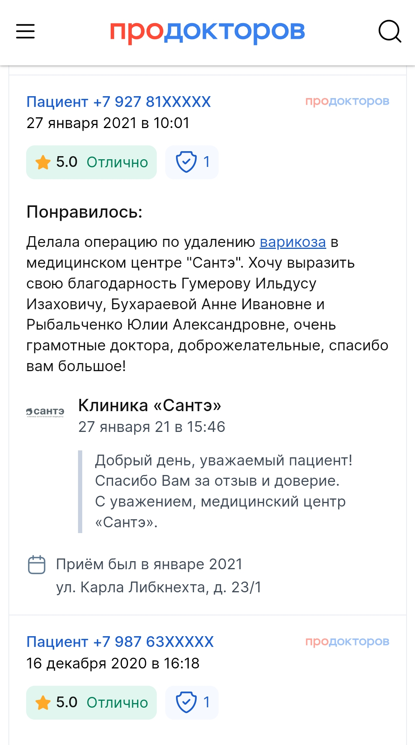Select the second 5.0 Отлично rating badge

91,703
